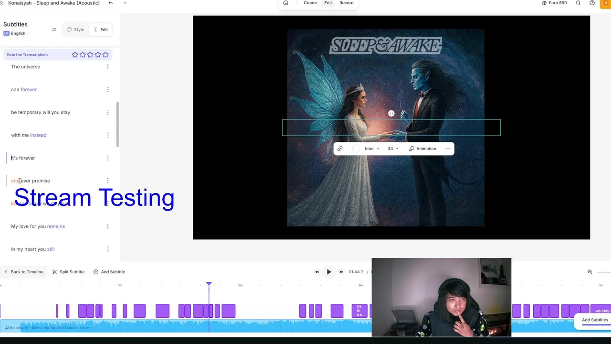The image size is (611, 344).
Task: Click the fast forward playback button
Action: pos(341,272)
